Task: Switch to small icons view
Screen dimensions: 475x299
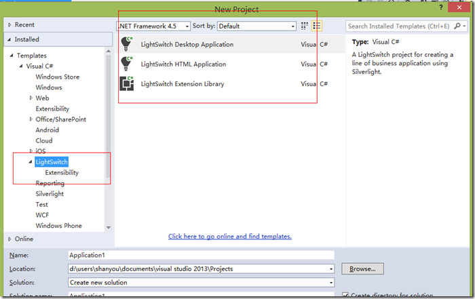Action: click(x=305, y=26)
